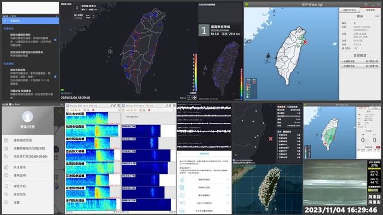Screen dimensions: 383x215
Task: Toggle the 接收地震速報 checkbox
Action: (x=55, y=76)
